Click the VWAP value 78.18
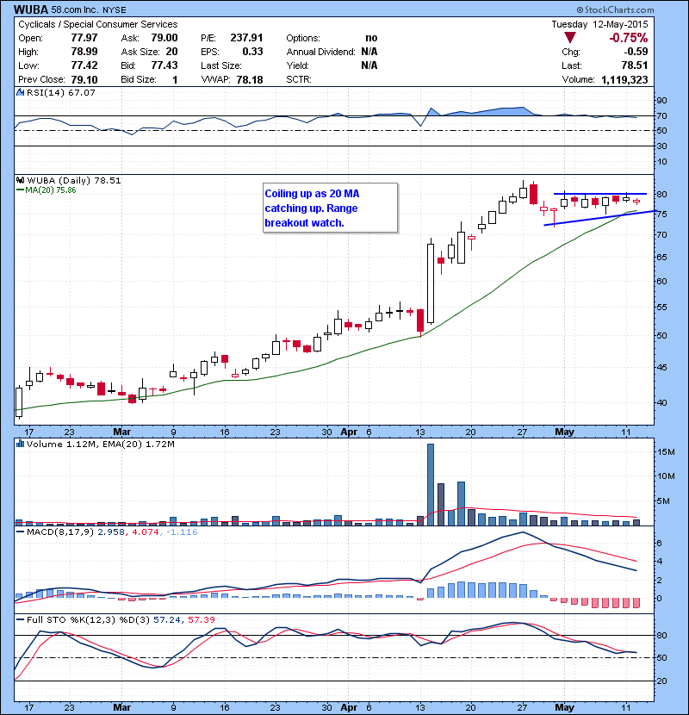This screenshot has width=689, height=715. pos(250,80)
